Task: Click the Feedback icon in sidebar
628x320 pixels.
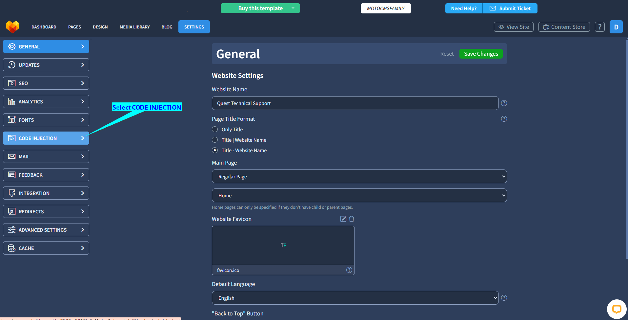Action: coord(12,175)
